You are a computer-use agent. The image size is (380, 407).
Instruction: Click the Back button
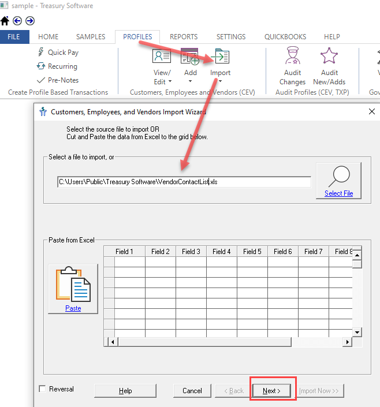(x=234, y=391)
